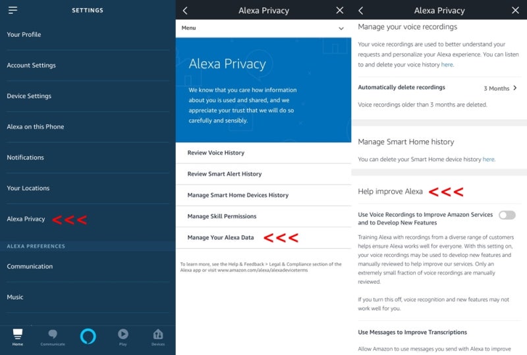Image resolution: width=527 pixels, height=355 pixels.
Task: Go back from right Alexa Privacy screen
Action: 360,11
